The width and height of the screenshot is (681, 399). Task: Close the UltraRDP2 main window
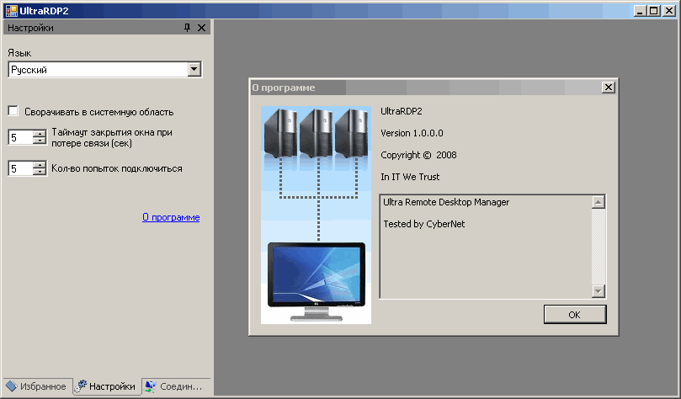(x=669, y=11)
